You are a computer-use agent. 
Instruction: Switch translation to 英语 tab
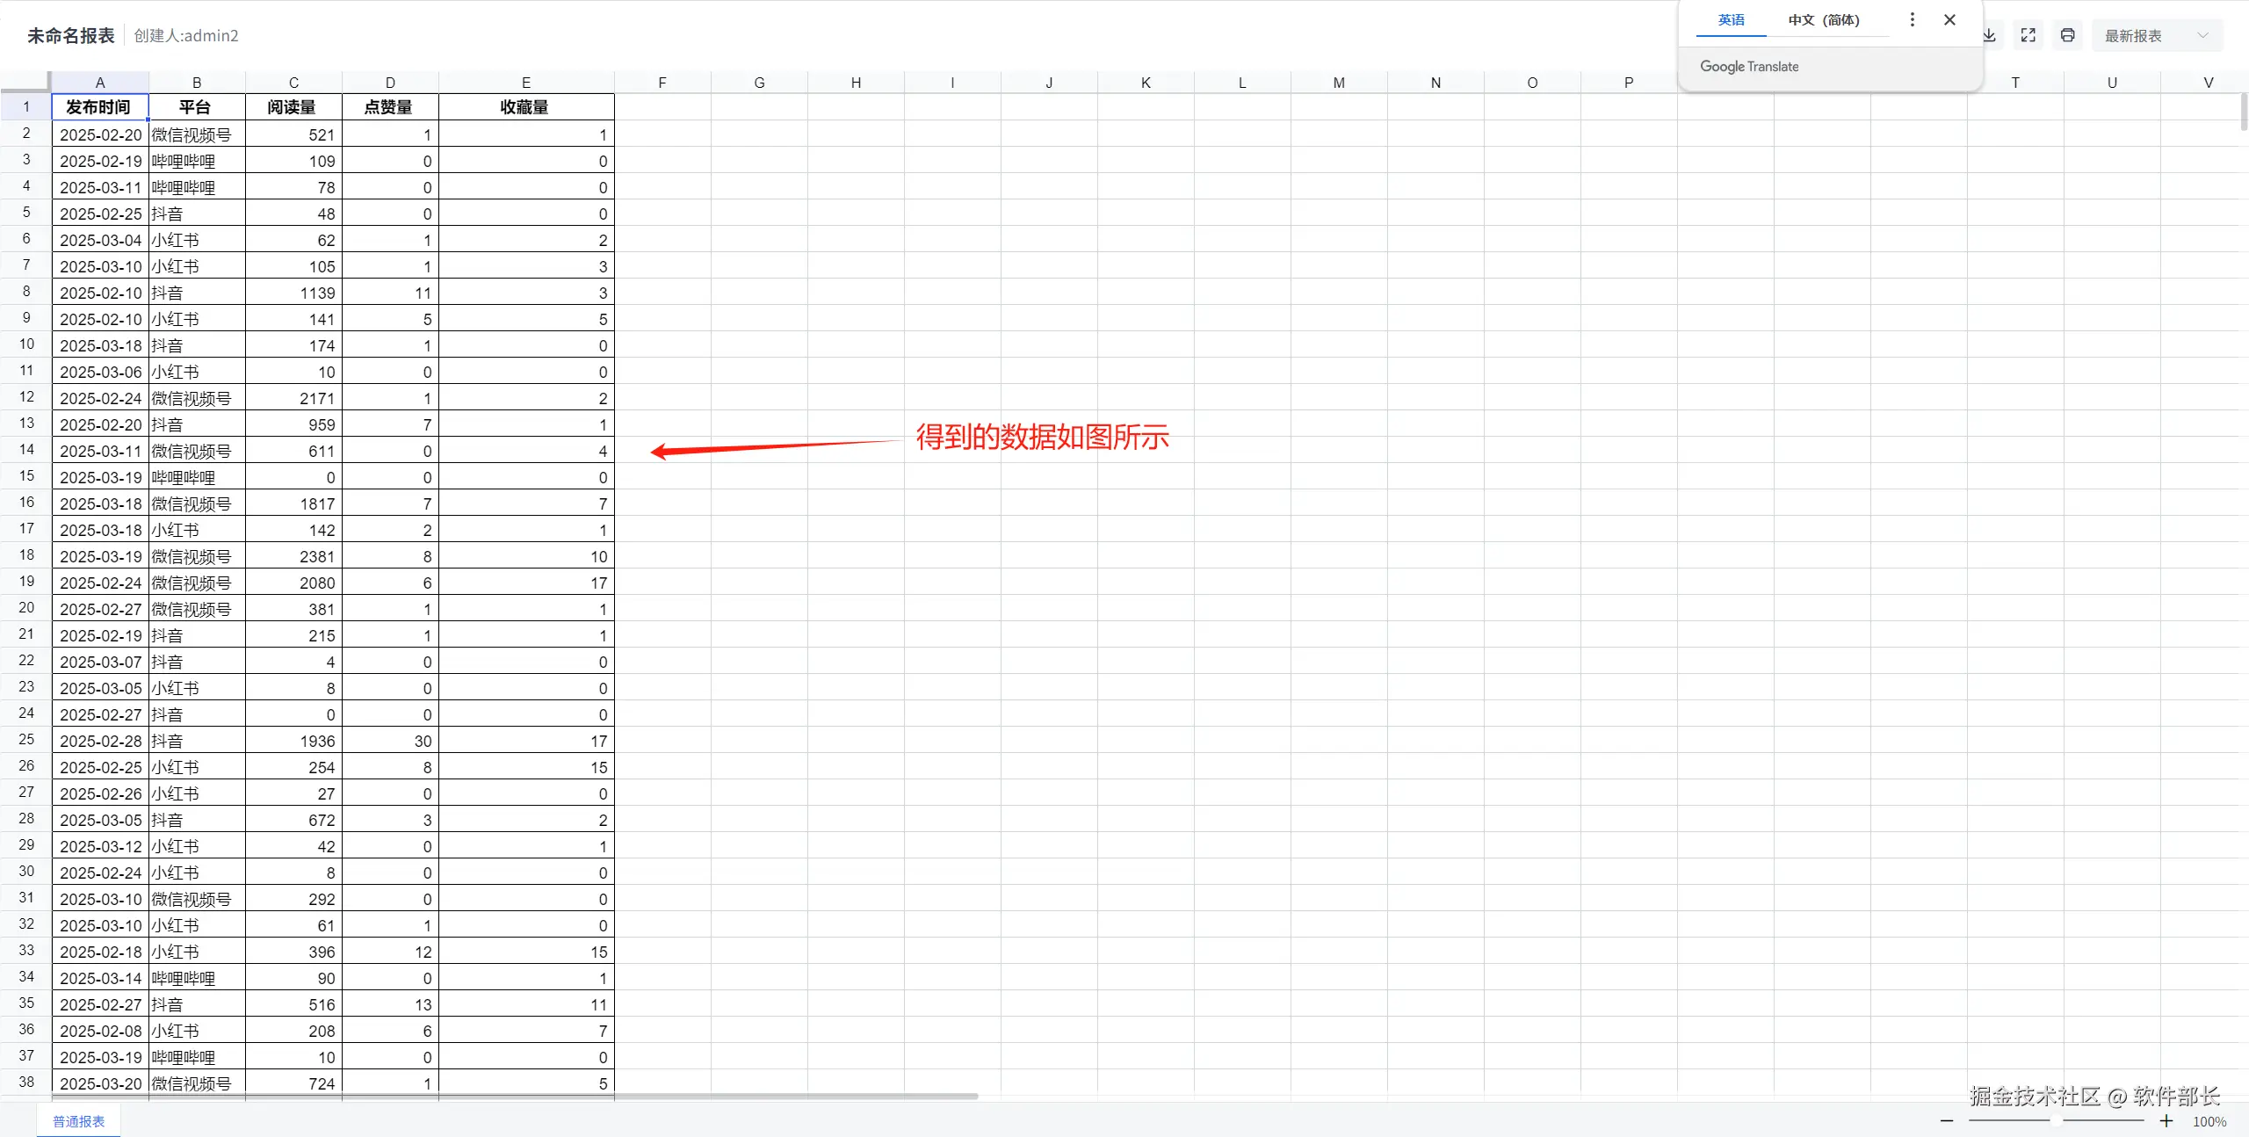(1731, 19)
